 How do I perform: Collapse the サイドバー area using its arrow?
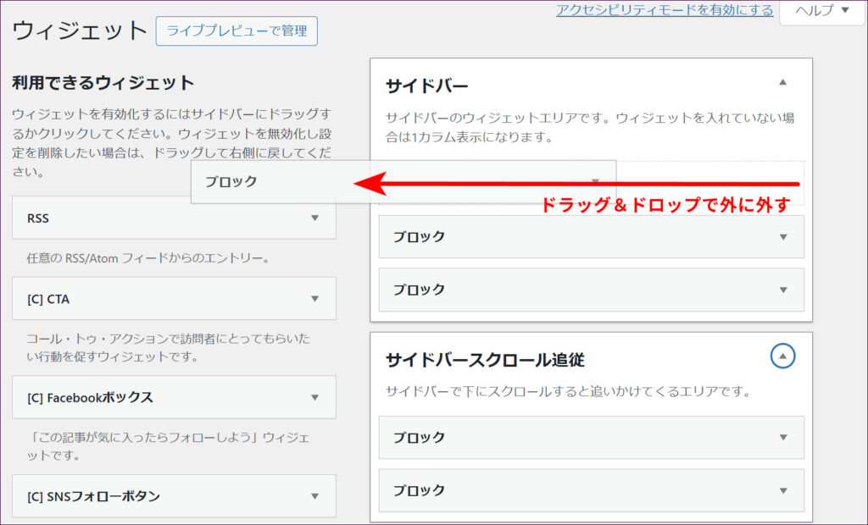(782, 83)
